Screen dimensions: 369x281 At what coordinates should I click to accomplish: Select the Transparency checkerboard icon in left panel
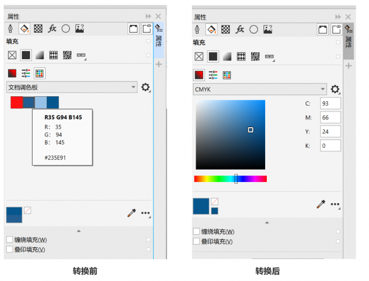pos(38,29)
